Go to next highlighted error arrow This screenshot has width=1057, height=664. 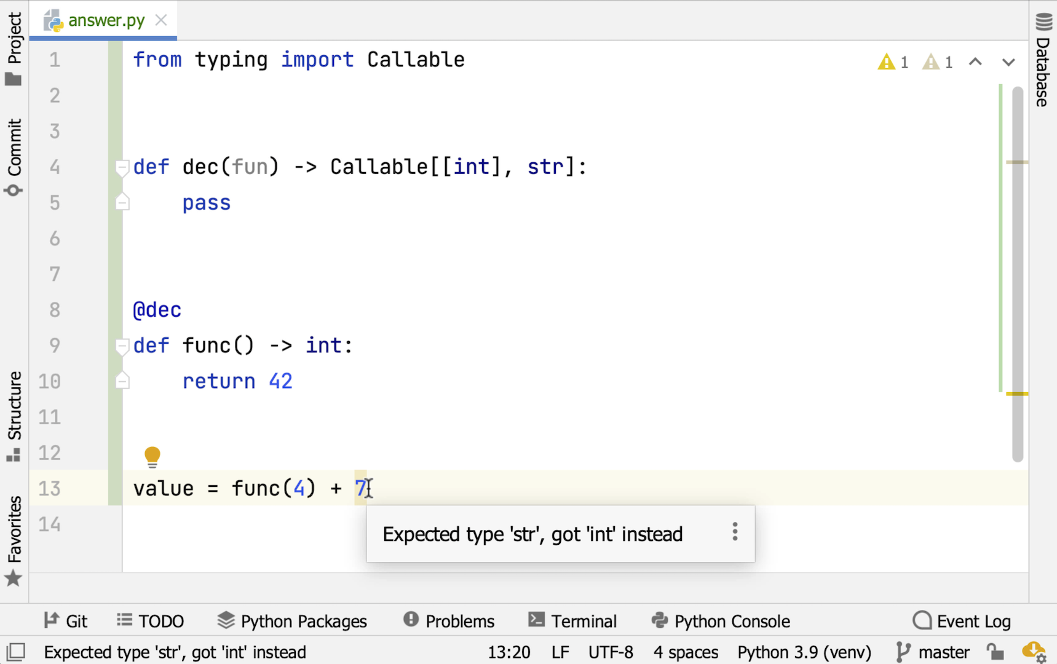[x=1008, y=62]
